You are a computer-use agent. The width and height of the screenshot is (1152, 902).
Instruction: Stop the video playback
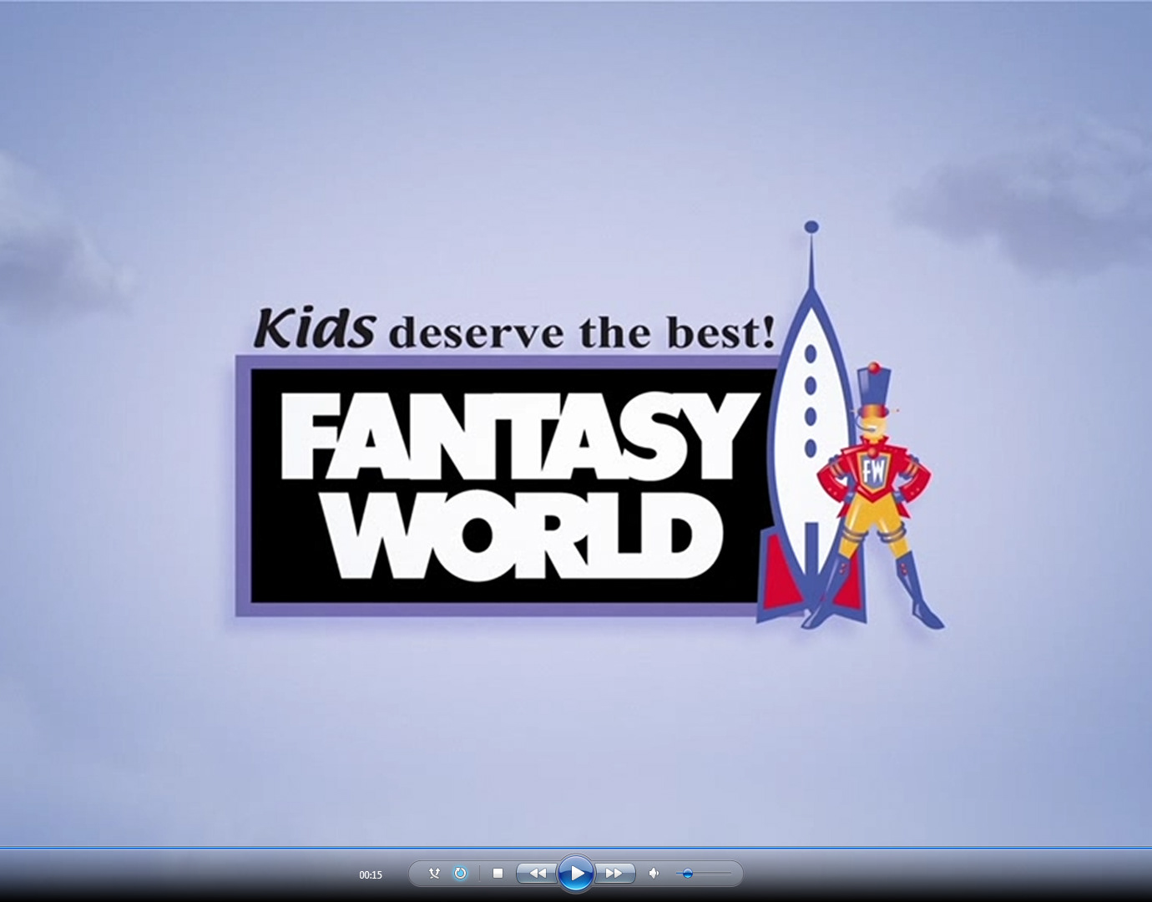pyautogui.click(x=498, y=874)
